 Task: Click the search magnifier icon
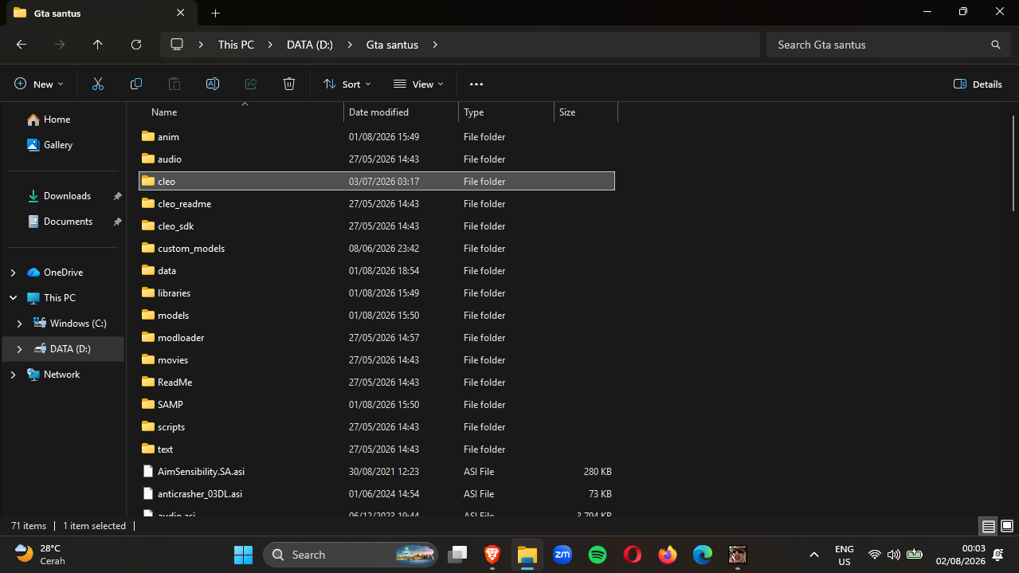(x=995, y=45)
